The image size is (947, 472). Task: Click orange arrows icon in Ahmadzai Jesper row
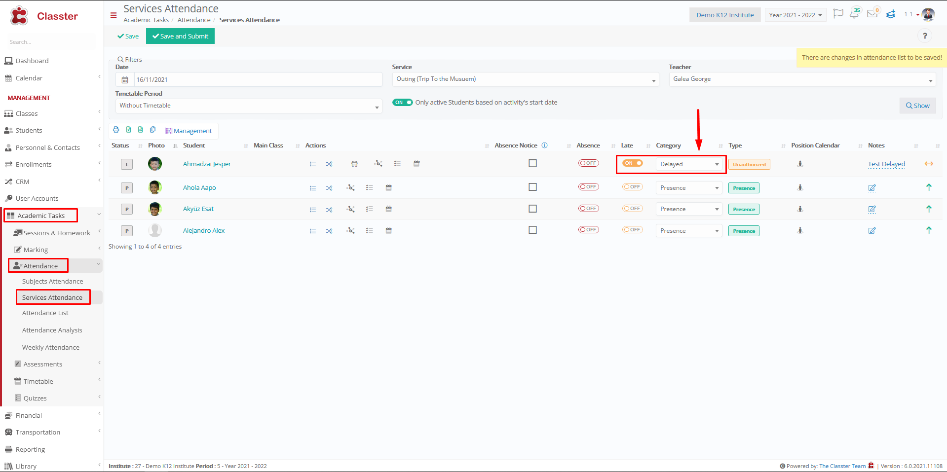pyautogui.click(x=929, y=164)
